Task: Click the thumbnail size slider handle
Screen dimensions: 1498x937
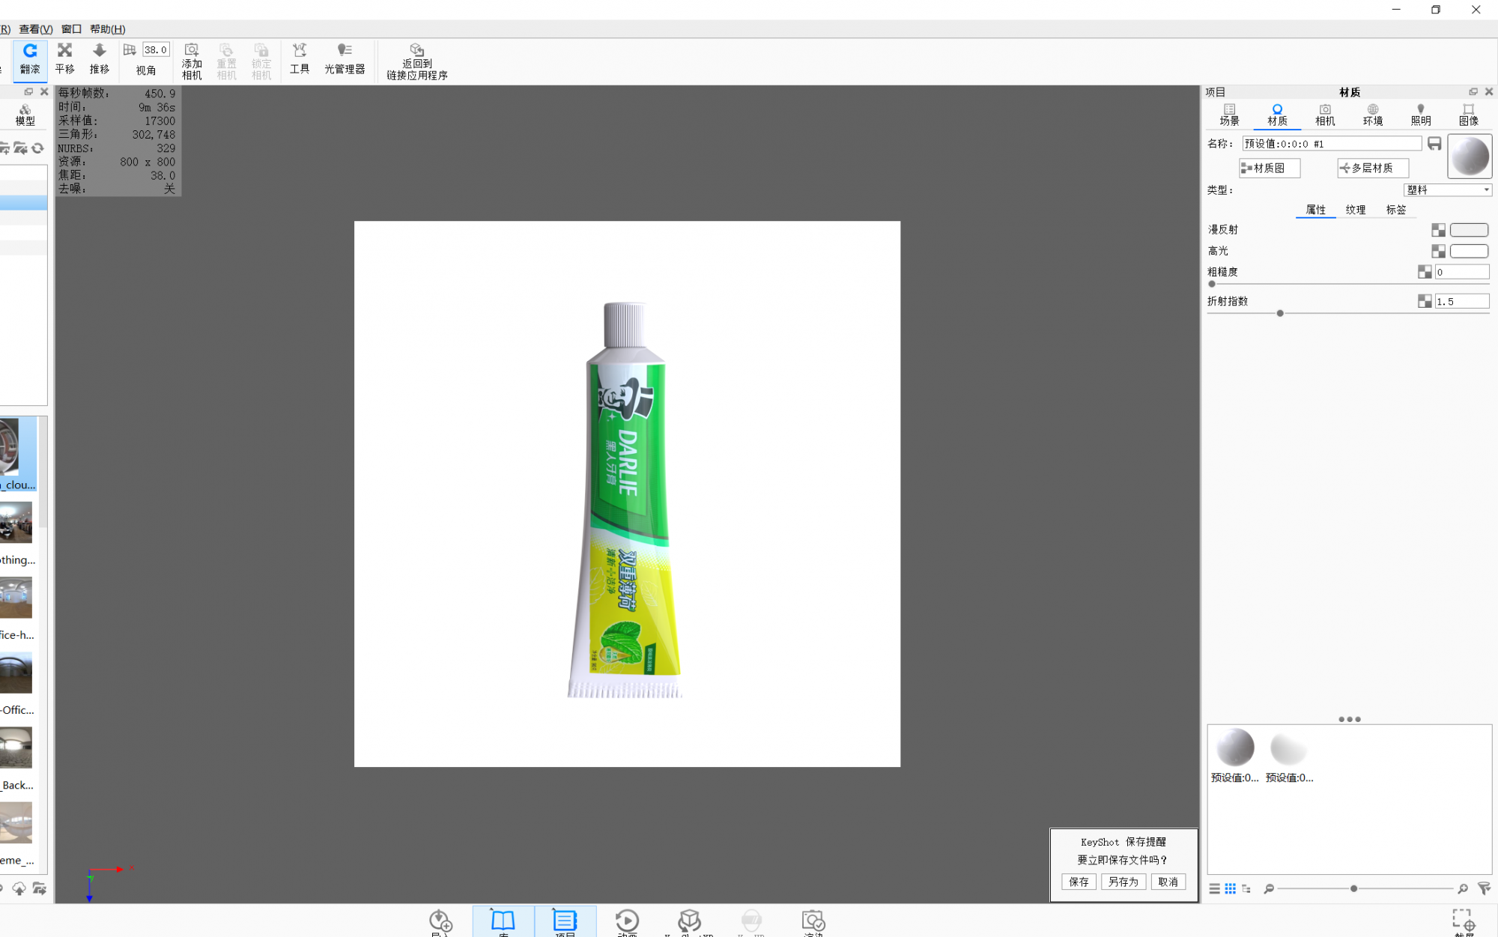Action: click(1353, 888)
